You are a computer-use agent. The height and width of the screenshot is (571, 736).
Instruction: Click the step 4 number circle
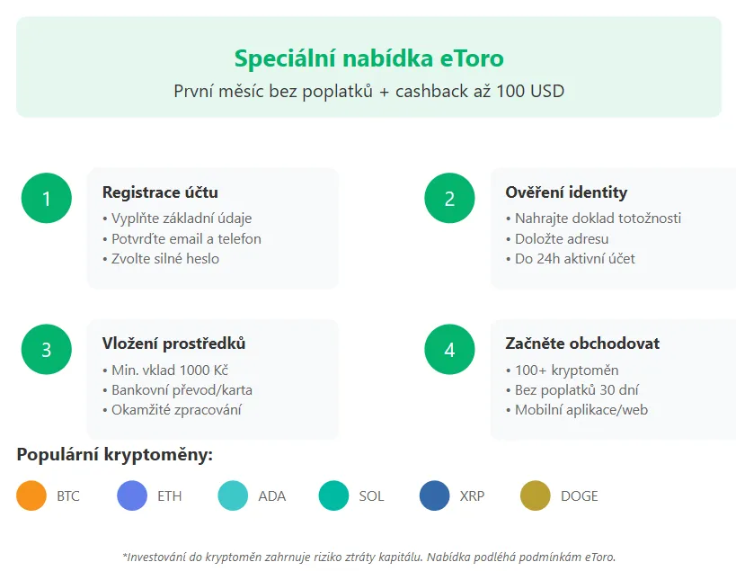pyautogui.click(x=449, y=349)
